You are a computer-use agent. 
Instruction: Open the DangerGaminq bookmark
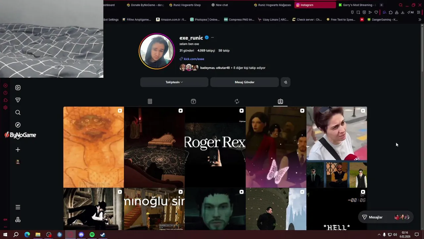(382, 20)
